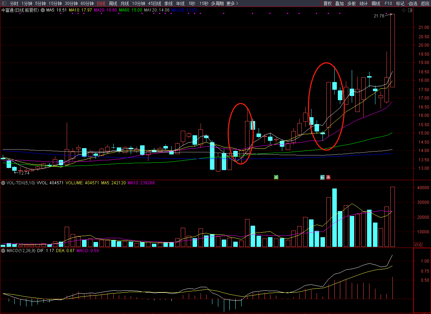The image size is (431, 314).
Task: Click the -自选 watchlist button
Action: [413, 3]
